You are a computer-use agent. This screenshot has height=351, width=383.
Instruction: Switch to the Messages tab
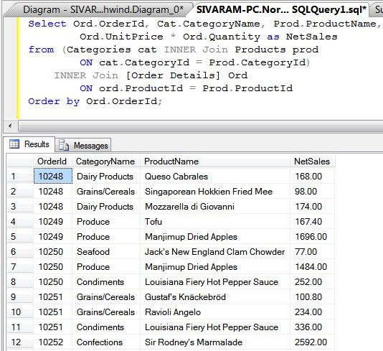83,145
